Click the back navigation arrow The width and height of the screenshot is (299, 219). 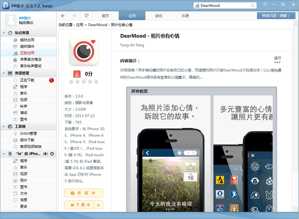[x=63, y=15]
